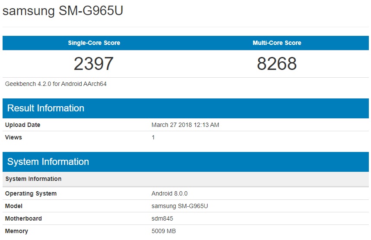
Task: Select the Single-Core Score column header
Action: point(94,43)
